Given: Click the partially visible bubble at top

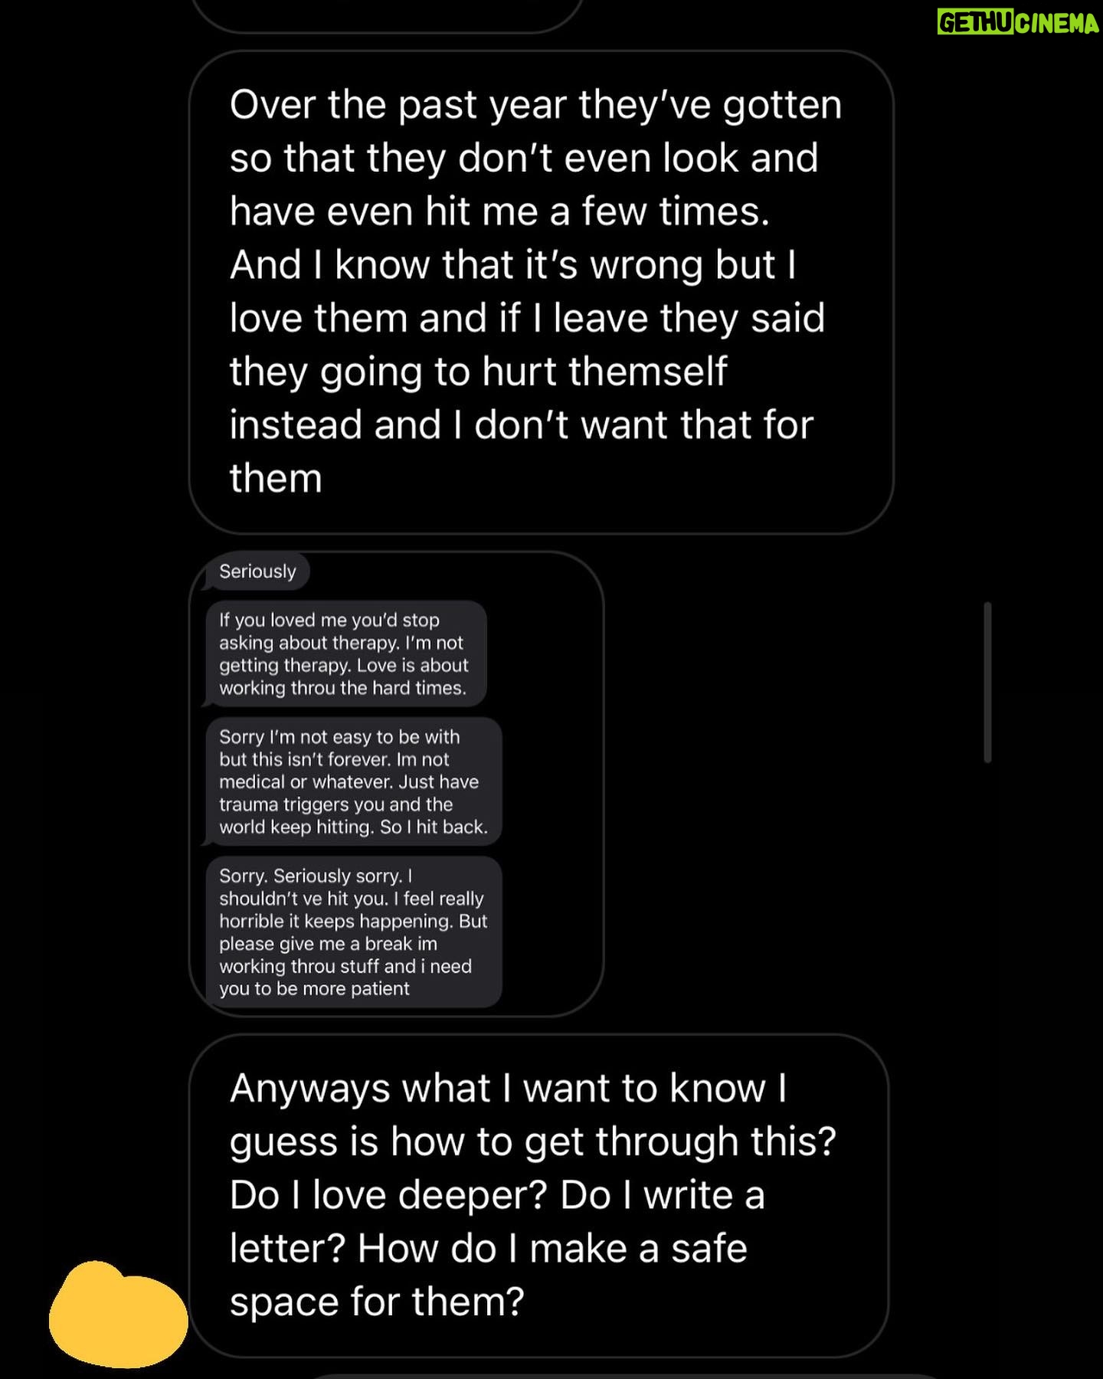Looking at the screenshot, I should [387, 15].
